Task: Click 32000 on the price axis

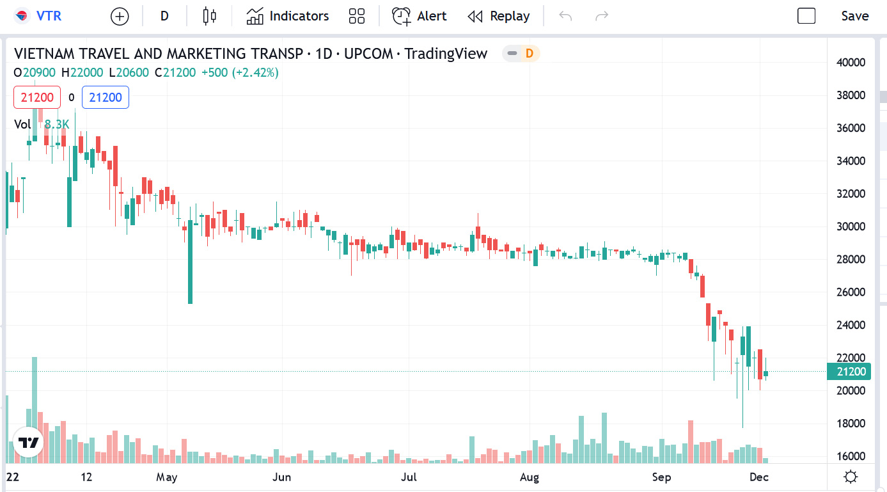Action: [x=851, y=194]
